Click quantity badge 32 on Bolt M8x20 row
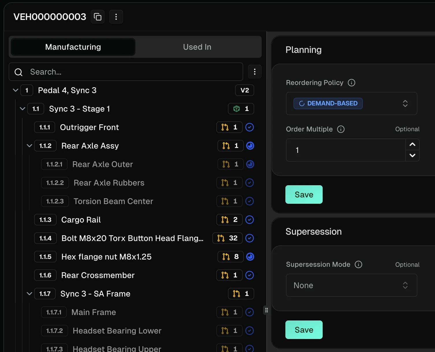Screen dimensions: 435x352 (x=227, y=238)
